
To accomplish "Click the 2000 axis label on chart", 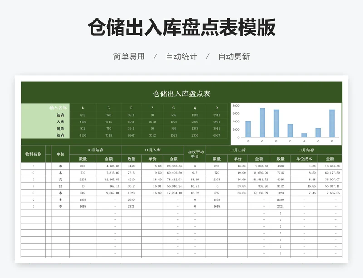I will (236, 129).
